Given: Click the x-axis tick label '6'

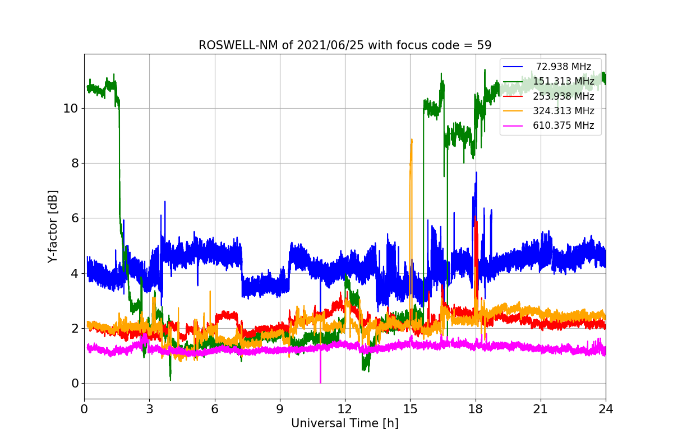Looking at the screenshot, I should pyautogui.click(x=215, y=409).
